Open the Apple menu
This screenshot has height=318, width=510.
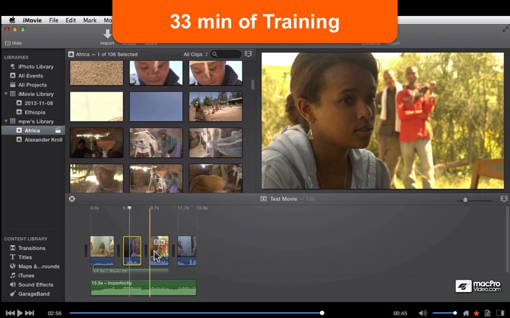click(x=12, y=20)
